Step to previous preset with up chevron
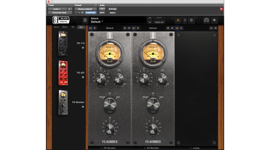This screenshot has height=150, width=272. [150, 18]
